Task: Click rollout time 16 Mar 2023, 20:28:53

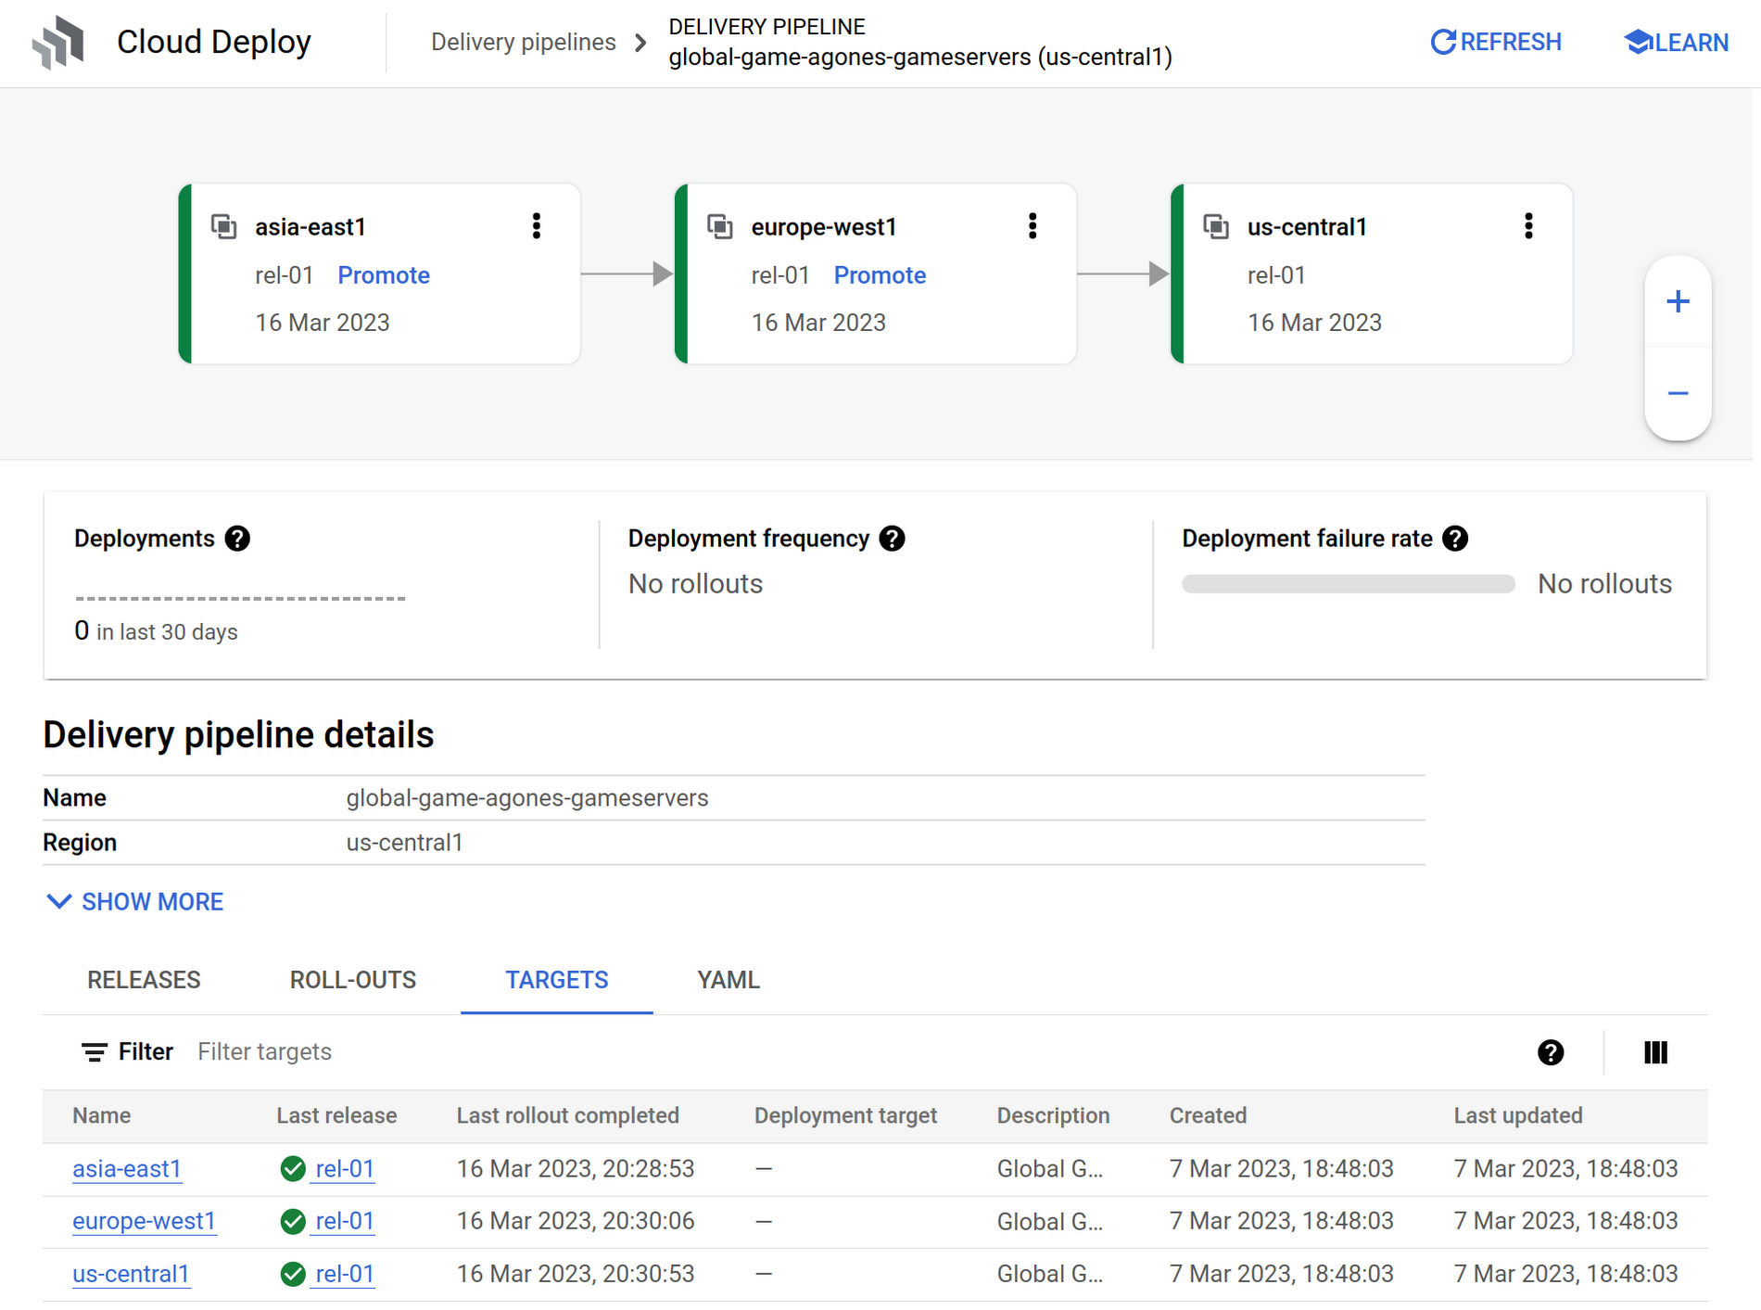Action: (576, 1169)
